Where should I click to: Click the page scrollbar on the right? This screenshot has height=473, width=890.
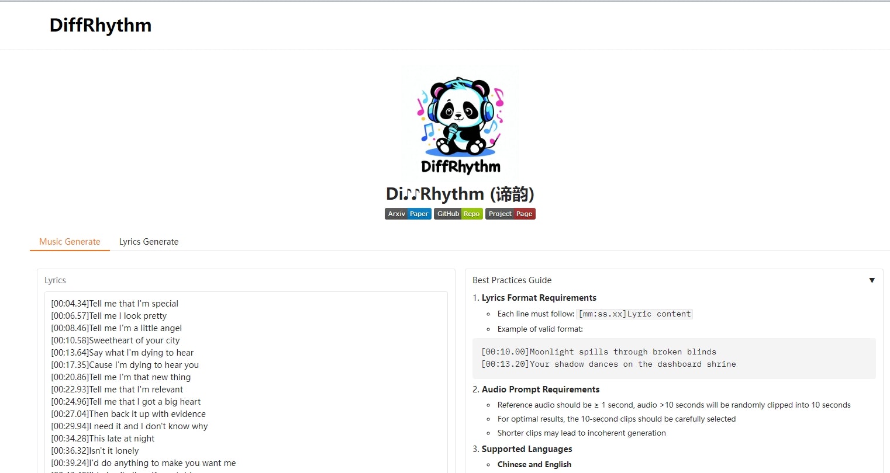[x=886, y=234]
